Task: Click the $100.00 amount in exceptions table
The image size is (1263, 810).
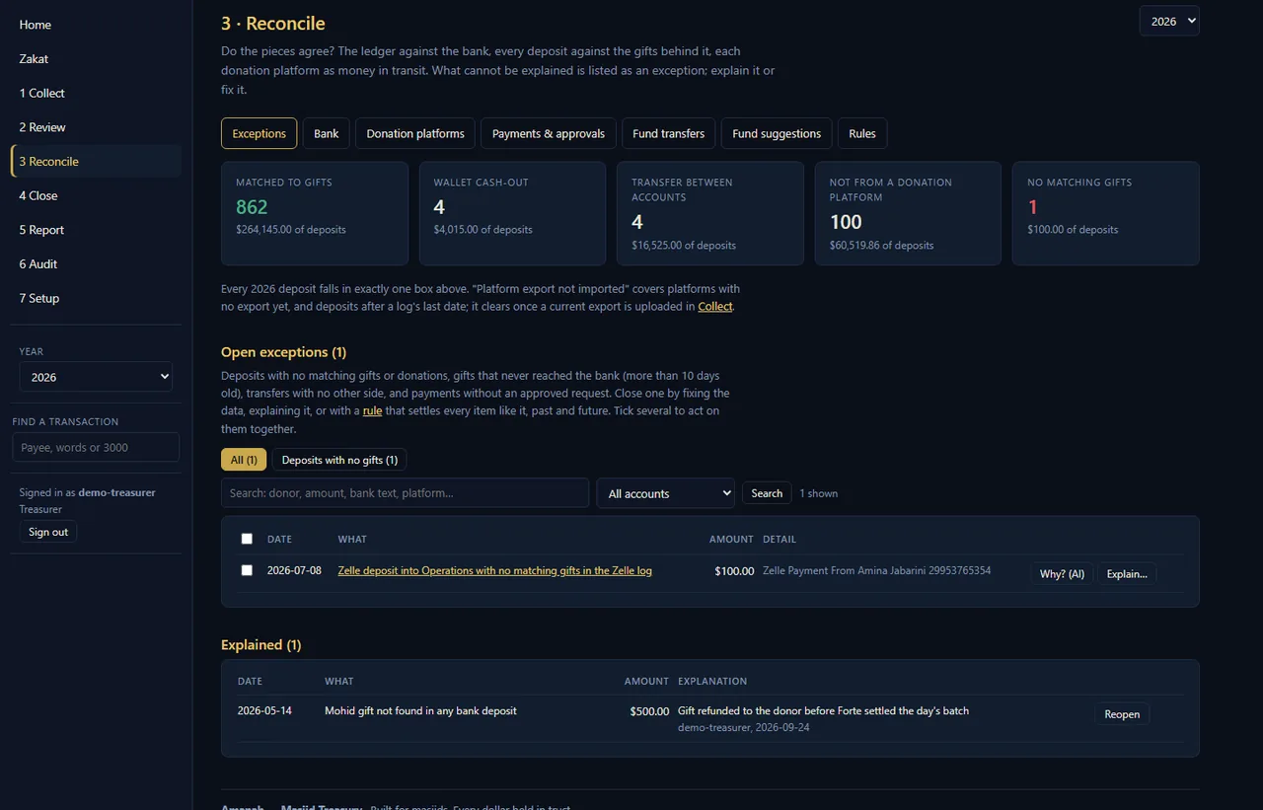Action: [734, 570]
